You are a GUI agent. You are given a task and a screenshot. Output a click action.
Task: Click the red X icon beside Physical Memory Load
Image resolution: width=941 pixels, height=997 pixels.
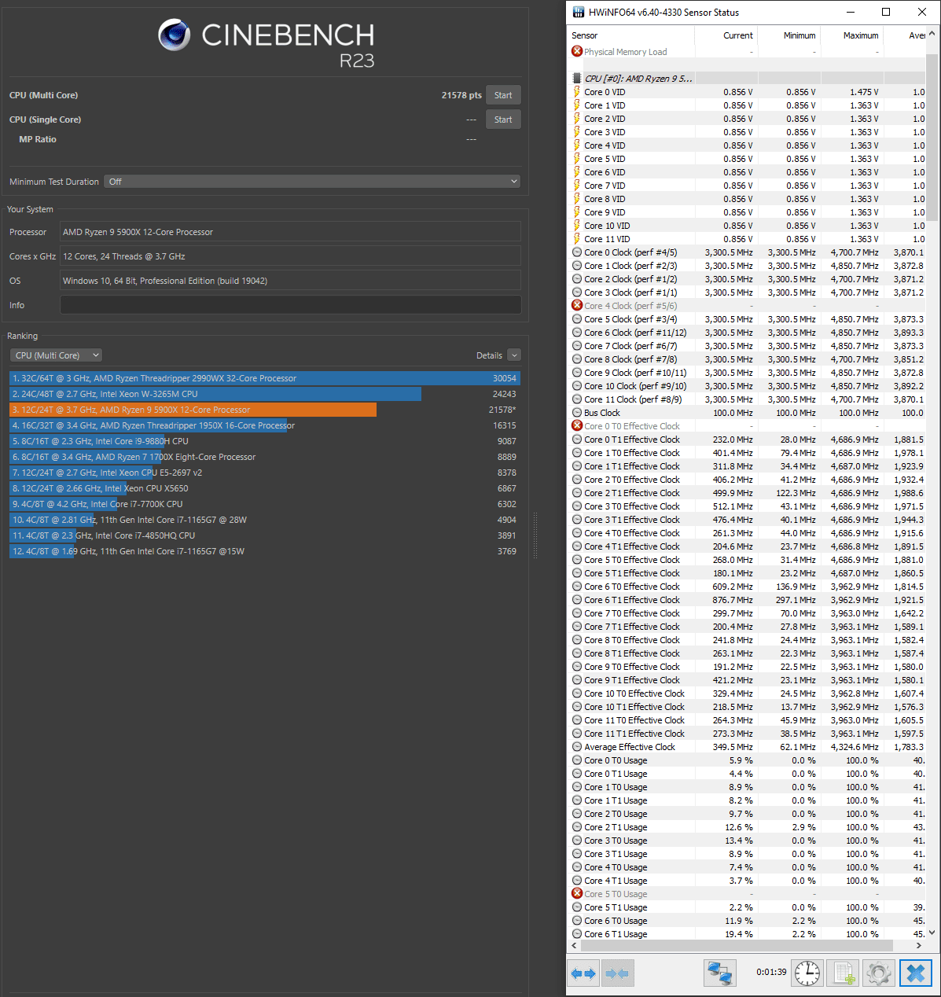pyautogui.click(x=577, y=51)
